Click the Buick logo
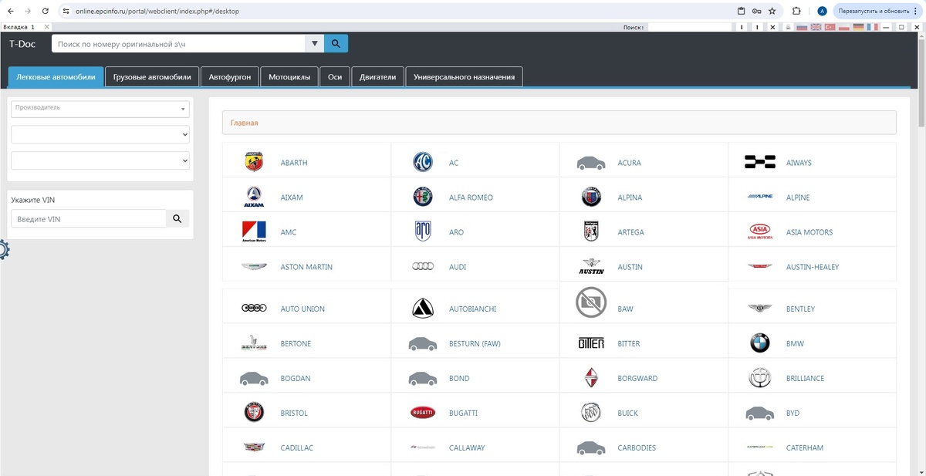Image resolution: width=926 pixels, height=476 pixels. coord(591,413)
